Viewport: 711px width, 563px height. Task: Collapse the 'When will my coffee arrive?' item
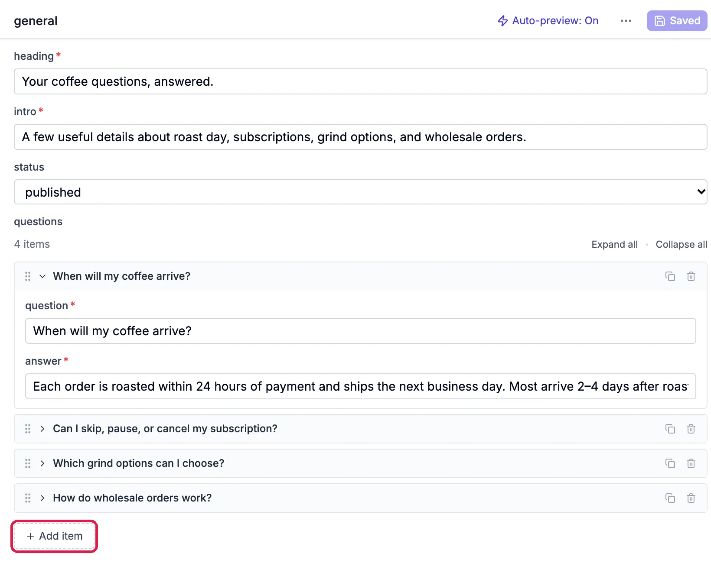[42, 276]
